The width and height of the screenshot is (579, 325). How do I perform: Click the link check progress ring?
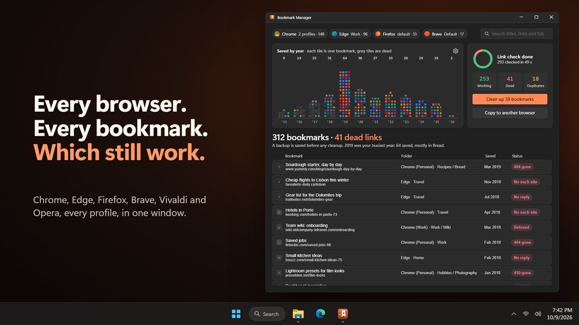click(483, 59)
